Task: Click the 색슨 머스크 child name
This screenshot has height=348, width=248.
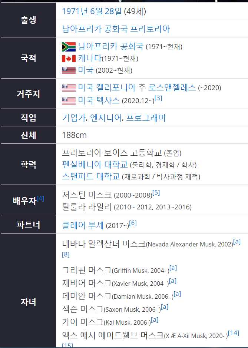Action: (83, 309)
